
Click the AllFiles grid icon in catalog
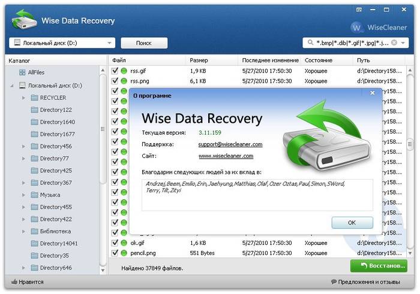(22, 72)
